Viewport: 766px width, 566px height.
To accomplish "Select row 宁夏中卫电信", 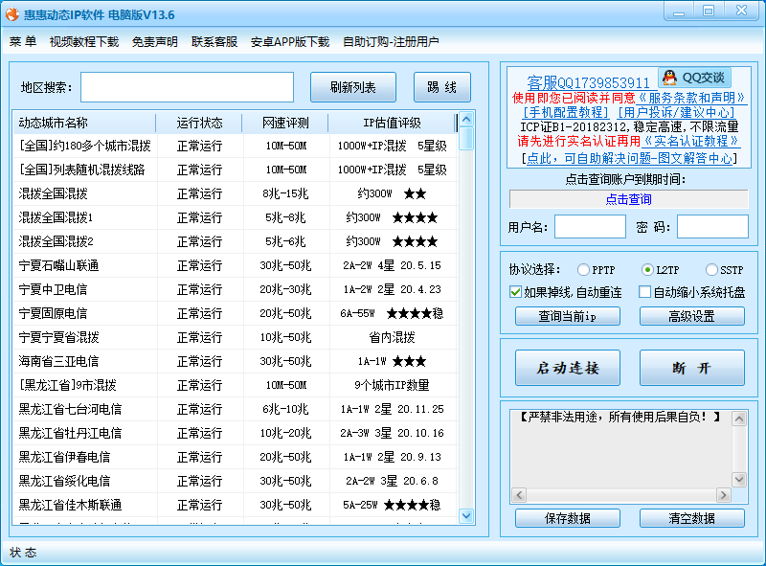I will (x=235, y=289).
